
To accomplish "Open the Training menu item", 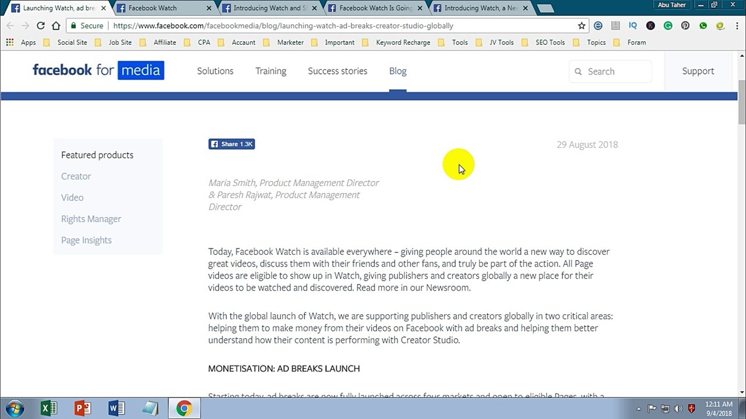I will pyautogui.click(x=271, y=71).
